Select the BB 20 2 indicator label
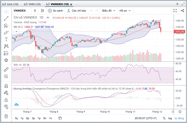The image size is (187, 123). 18,27
